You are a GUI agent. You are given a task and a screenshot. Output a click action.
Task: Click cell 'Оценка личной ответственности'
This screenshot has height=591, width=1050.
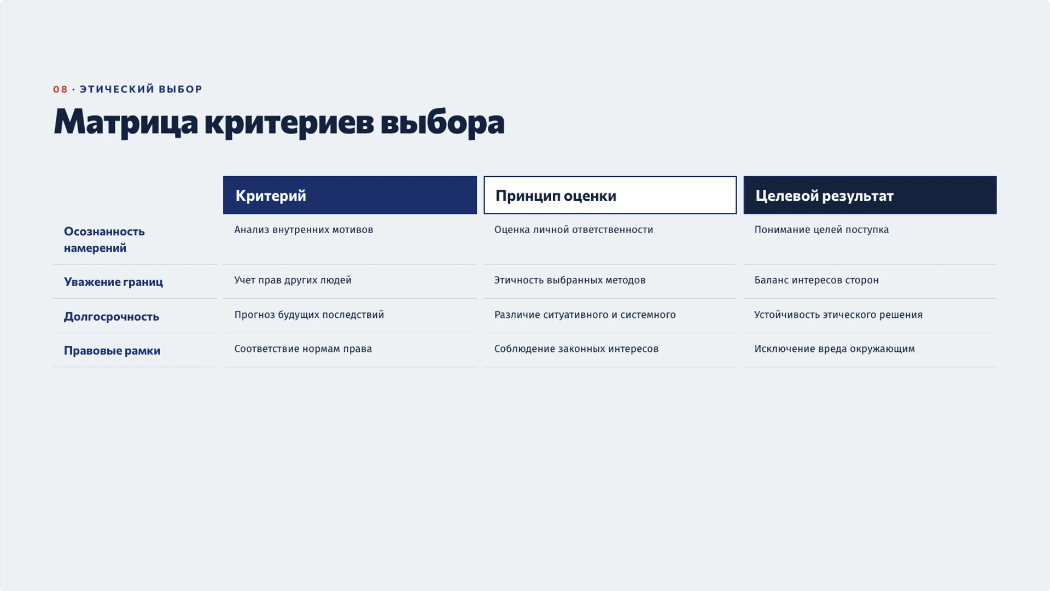pos(574,230)
